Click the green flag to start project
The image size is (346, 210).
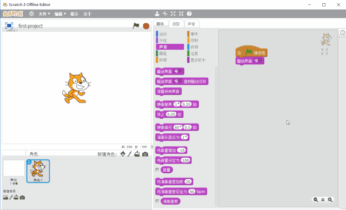136,26
